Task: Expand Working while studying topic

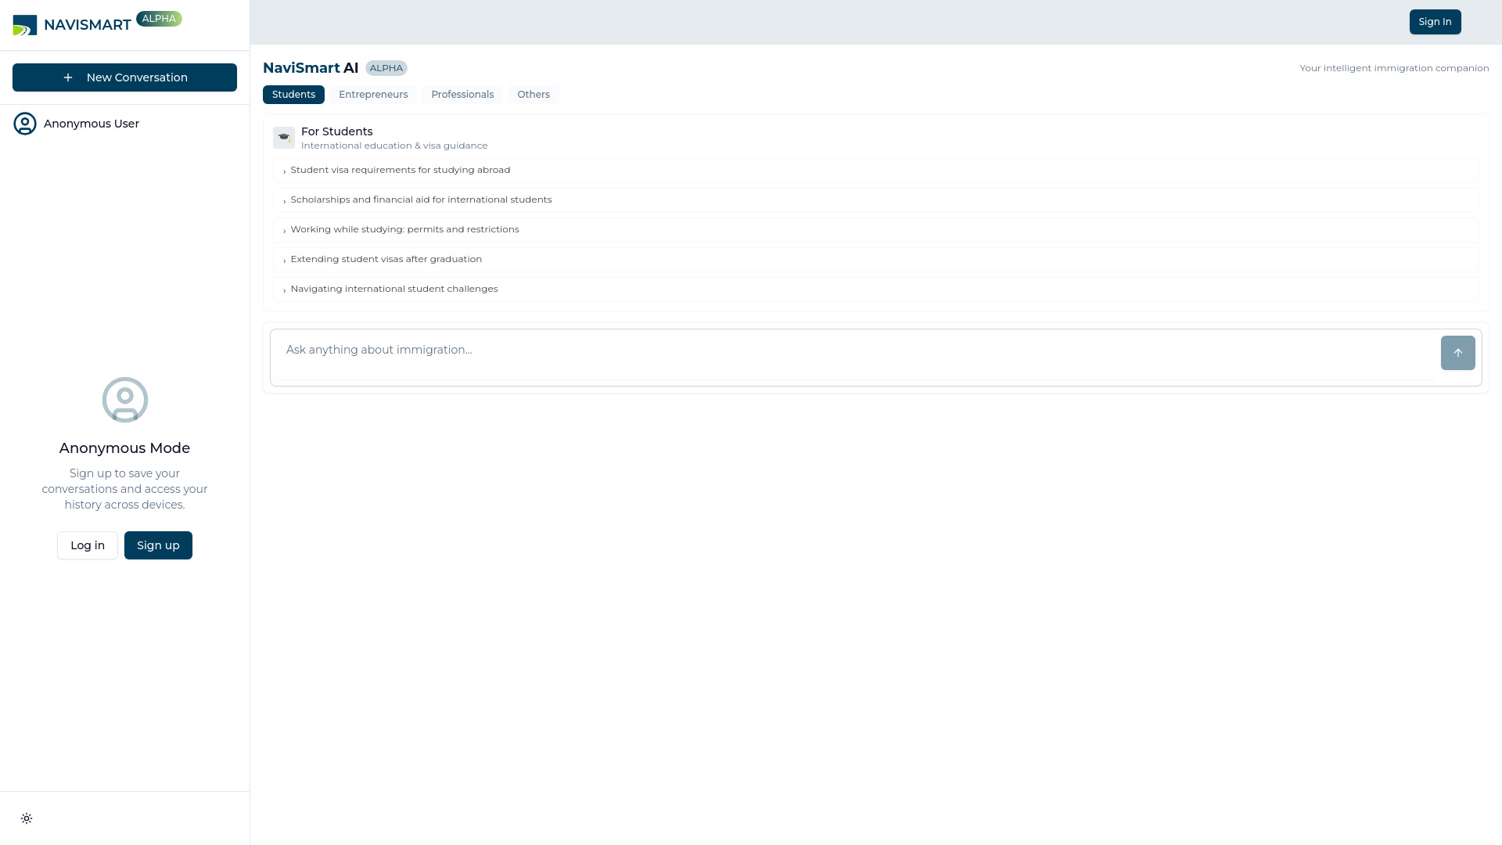Action: [x=404, y=229]
